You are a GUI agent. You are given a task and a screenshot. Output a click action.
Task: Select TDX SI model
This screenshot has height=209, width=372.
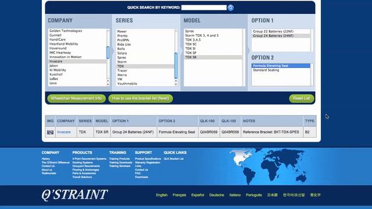[190, 48]
